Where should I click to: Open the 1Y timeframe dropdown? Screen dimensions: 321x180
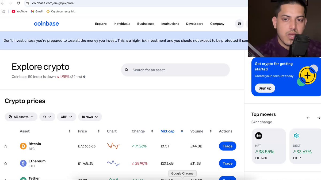click(x=47, y=117)
